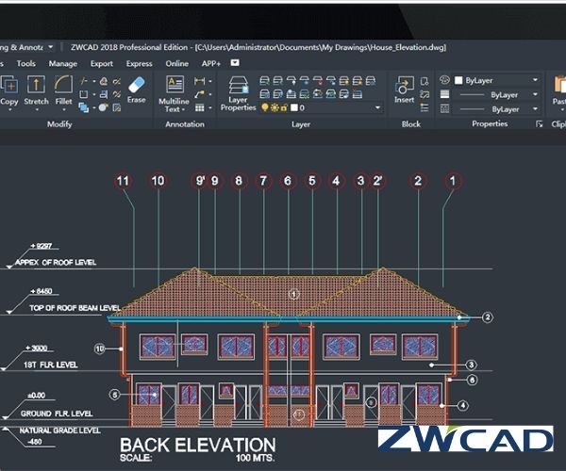Click the Break tool icon in Modify
The image size is (566, 471).
[83, 95]
